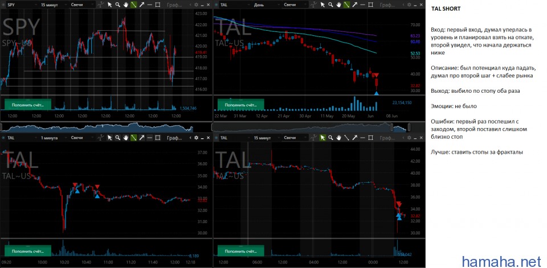Open 'Граф...' label in TAL 1-minute chart header

click(x=174, y=138)
